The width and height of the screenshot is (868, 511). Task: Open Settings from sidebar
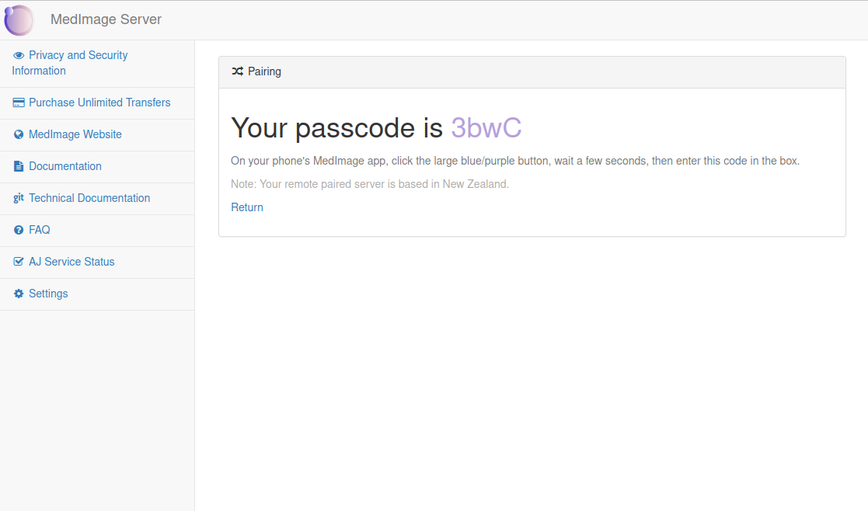(x=48, y=294)
